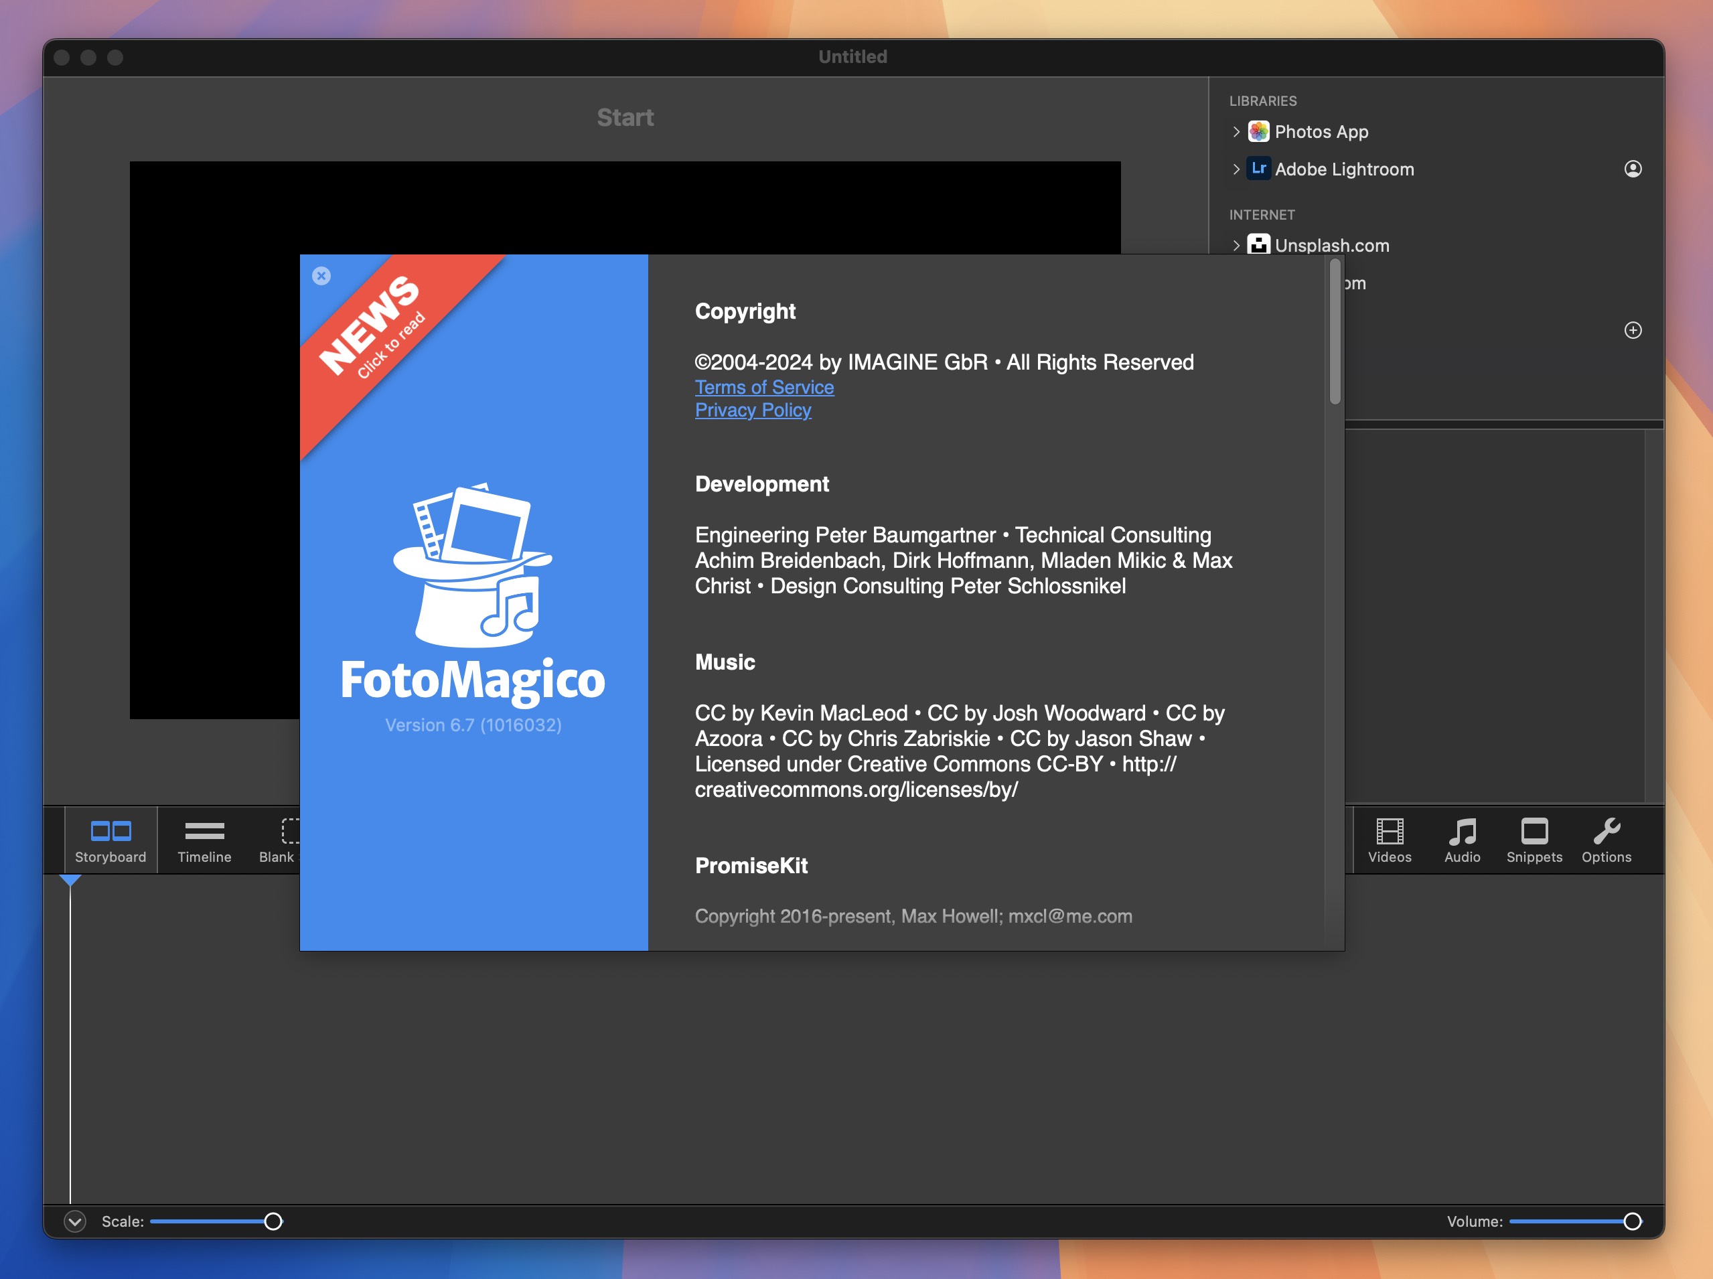Image resolution: width=1713 pixels, height=1279 pixels.
Task: Click the Unsplash.com icon
Action: (1258, 244)
